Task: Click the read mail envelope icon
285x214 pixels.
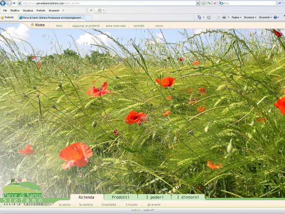Action: pos(218,18)
